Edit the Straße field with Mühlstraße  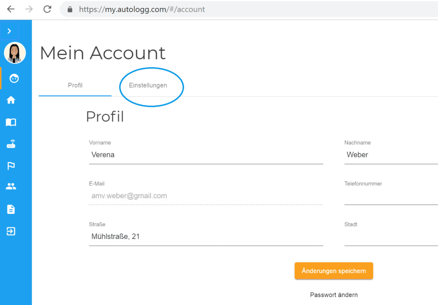click(206, 236)
